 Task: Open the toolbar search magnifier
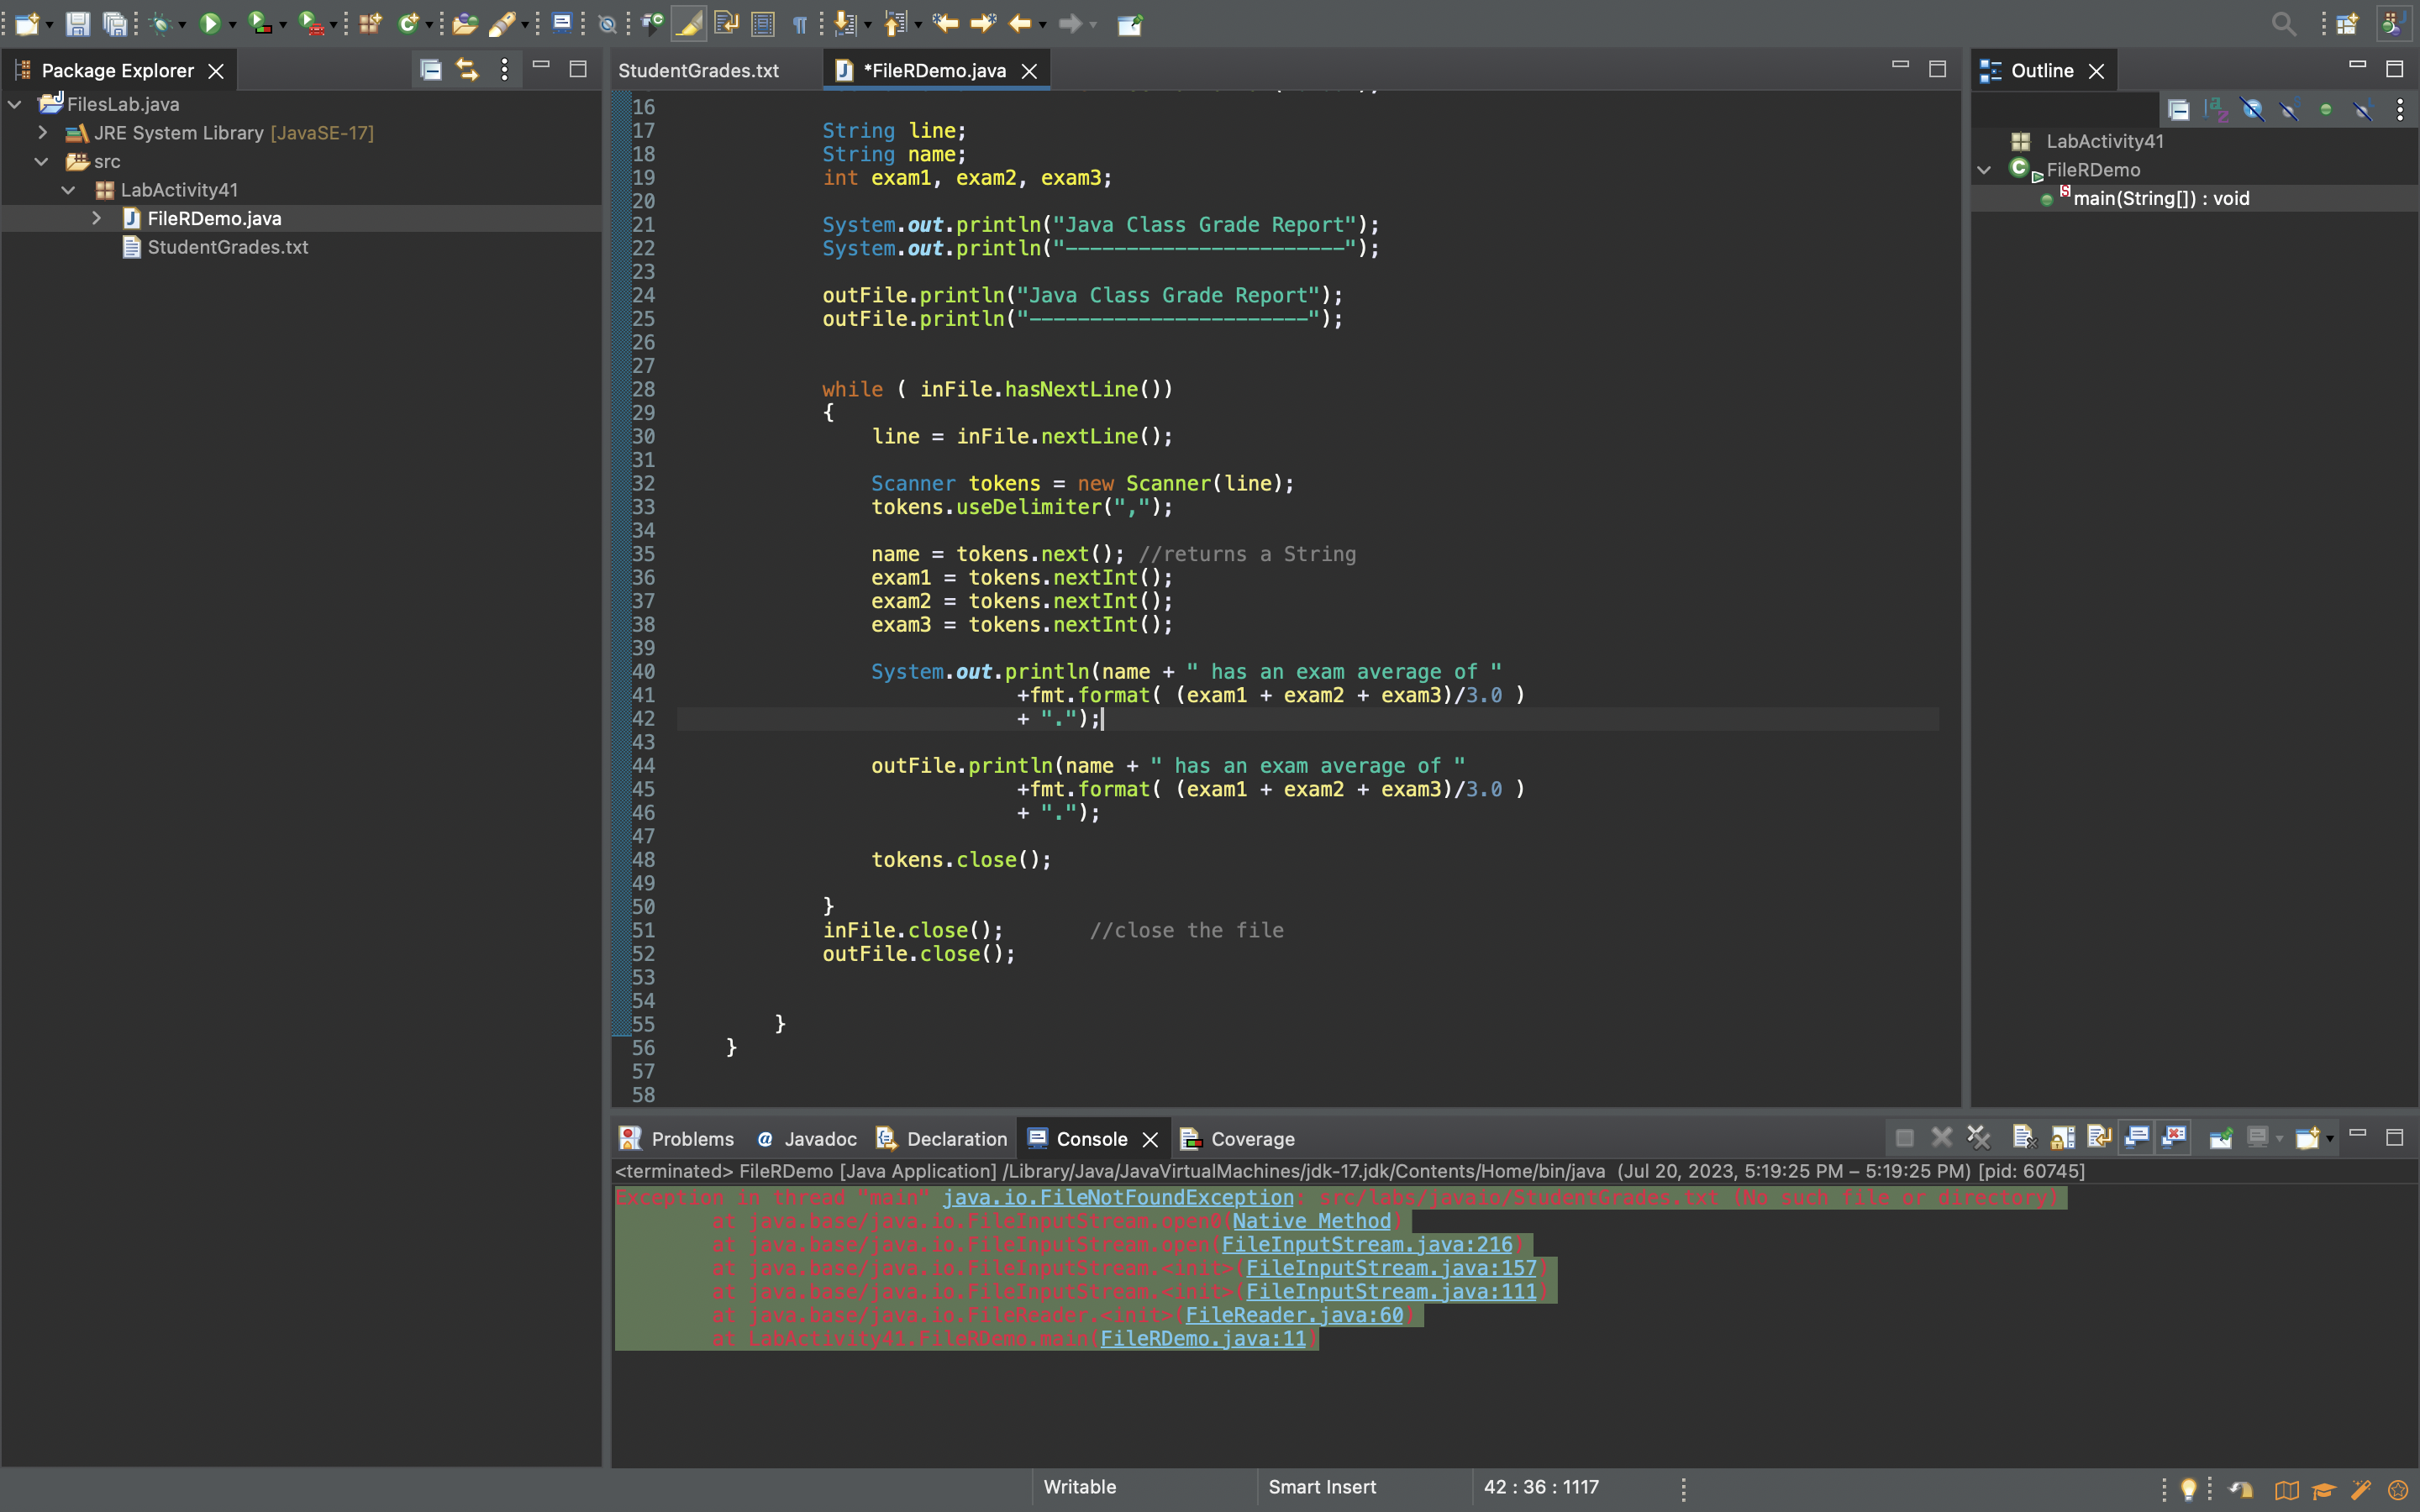pos(2283,23)
